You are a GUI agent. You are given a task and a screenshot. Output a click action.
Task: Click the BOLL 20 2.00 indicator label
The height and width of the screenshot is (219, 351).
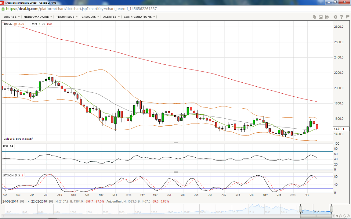click(x=14, y=24)
